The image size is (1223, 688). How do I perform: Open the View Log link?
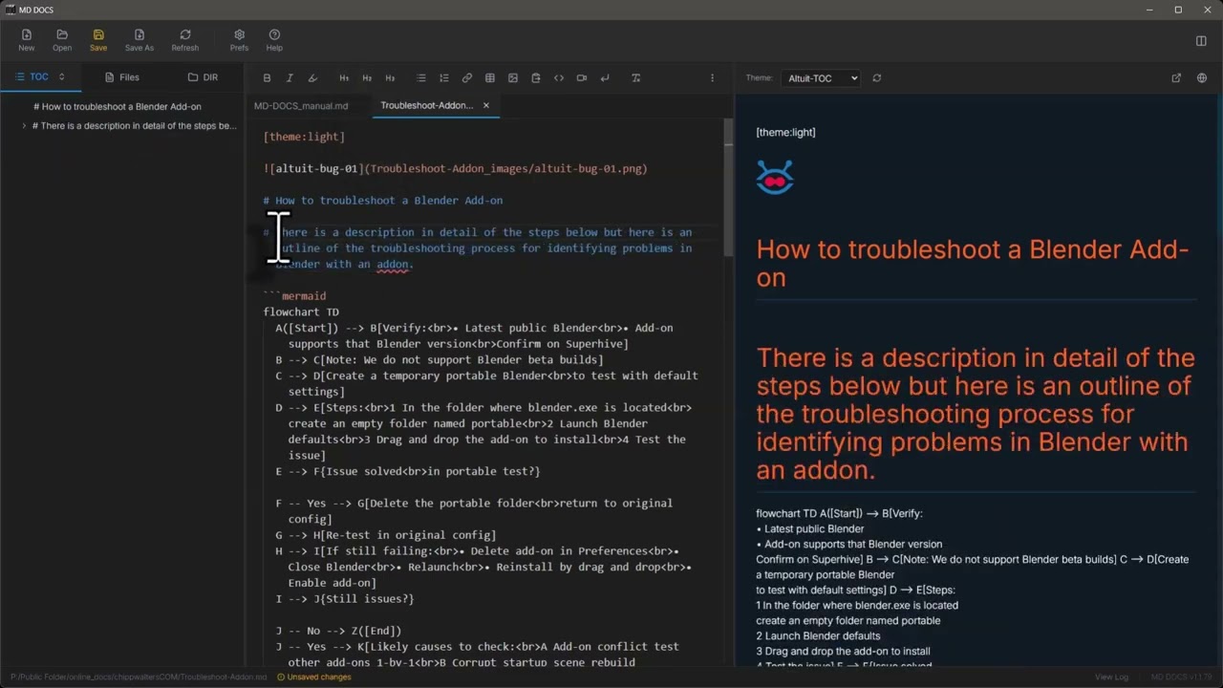point(1111,677)
